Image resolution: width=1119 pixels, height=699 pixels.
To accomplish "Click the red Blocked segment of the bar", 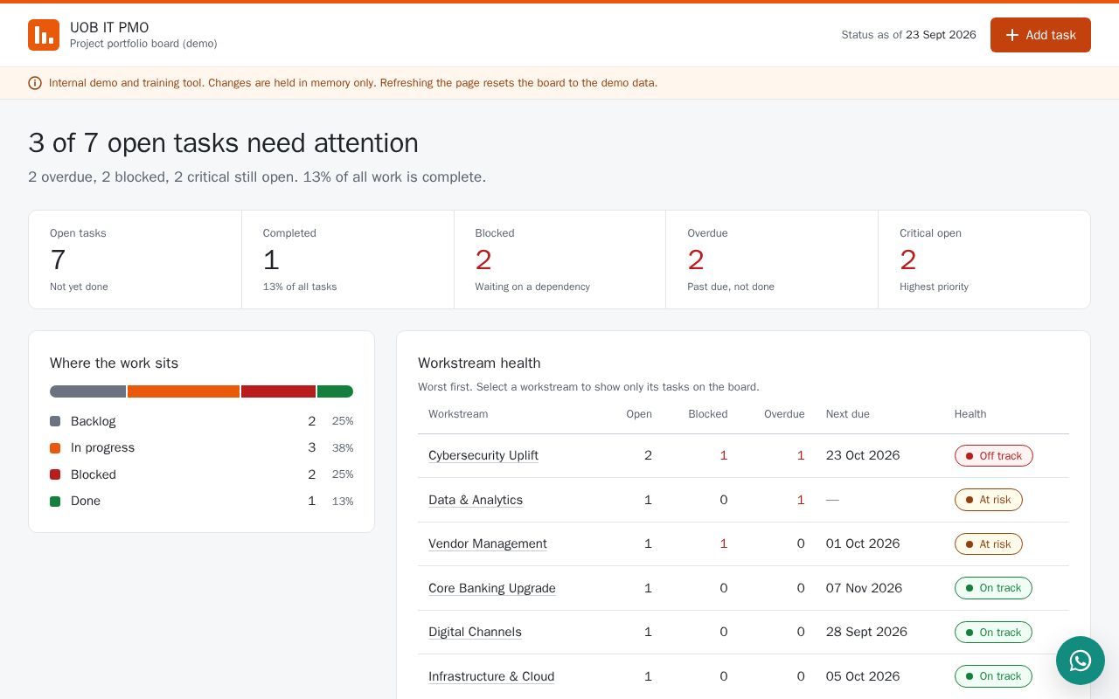I will pos(278,391).
